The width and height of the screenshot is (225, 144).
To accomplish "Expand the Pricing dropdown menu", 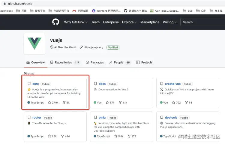I will point(169,22).
